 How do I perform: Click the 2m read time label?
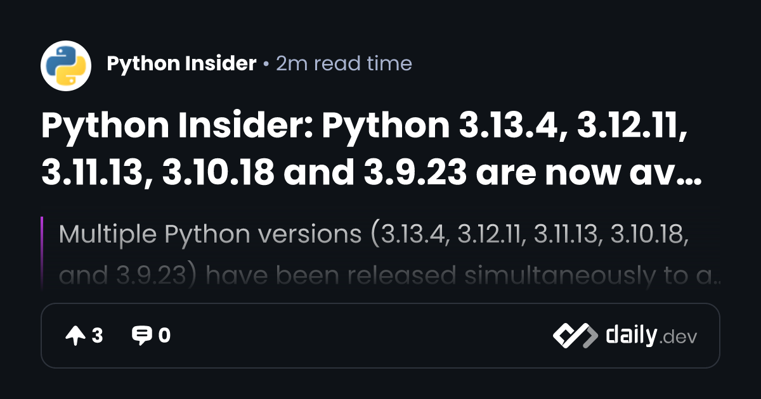tap(344, 64)
